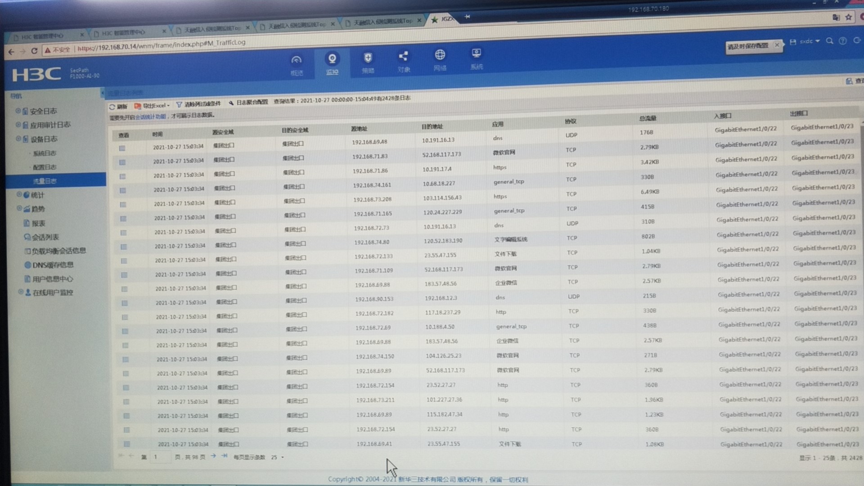Screen dimensions: 864x486
Task: Open the 网络 network globe icon
Action: point(440,55)
